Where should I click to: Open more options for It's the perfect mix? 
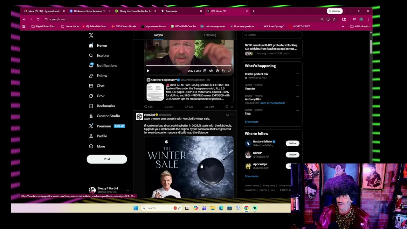[298, 74]
